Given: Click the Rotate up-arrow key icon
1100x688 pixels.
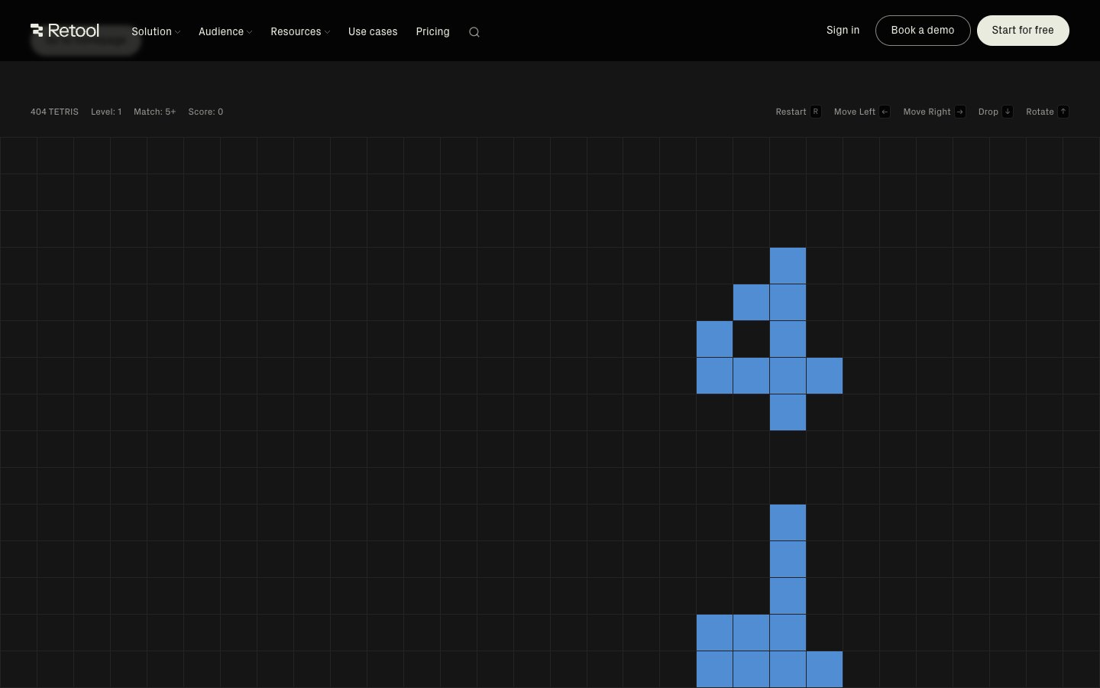Looking at the screenshot, I should [1063, 112].
